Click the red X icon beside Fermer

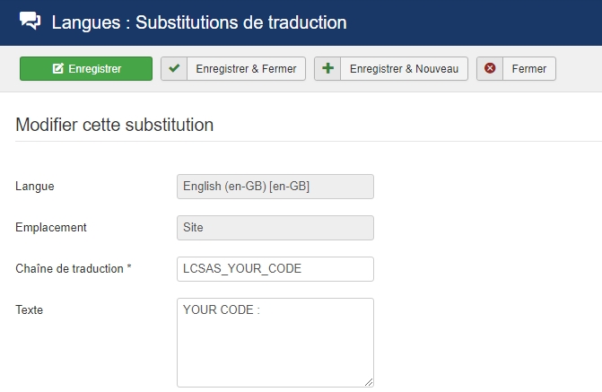click(x=490, y=69)
